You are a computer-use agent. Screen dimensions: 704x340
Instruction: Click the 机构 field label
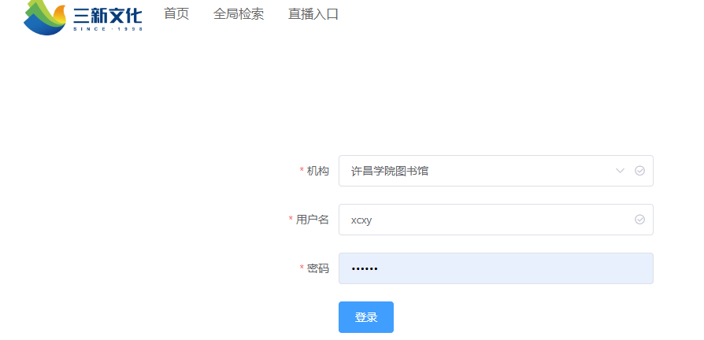tap(318, 171)
